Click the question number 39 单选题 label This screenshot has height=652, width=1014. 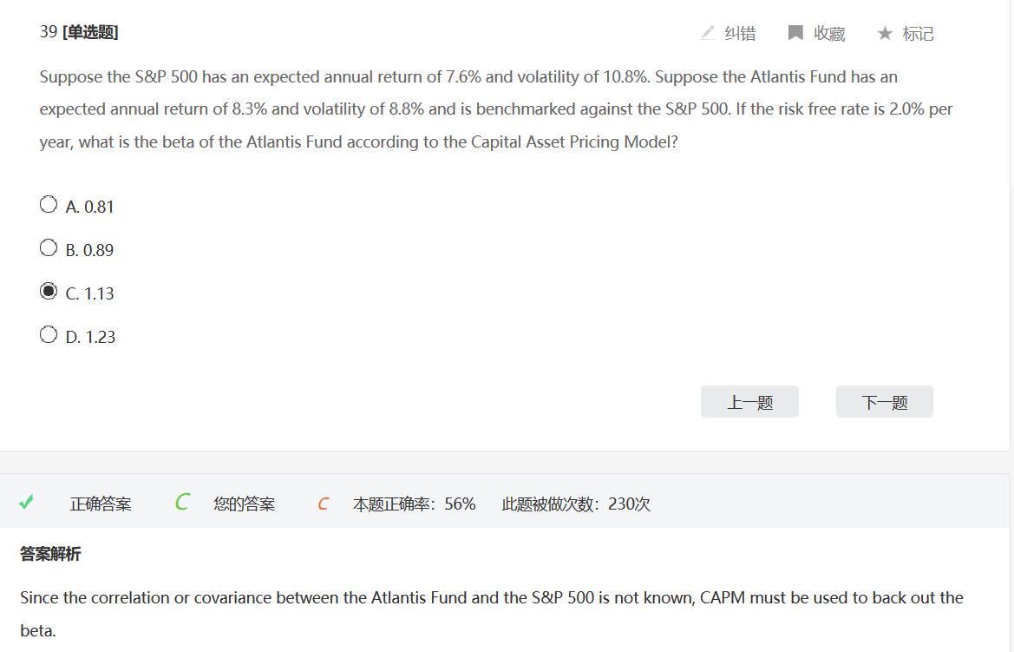pos(79,32)
